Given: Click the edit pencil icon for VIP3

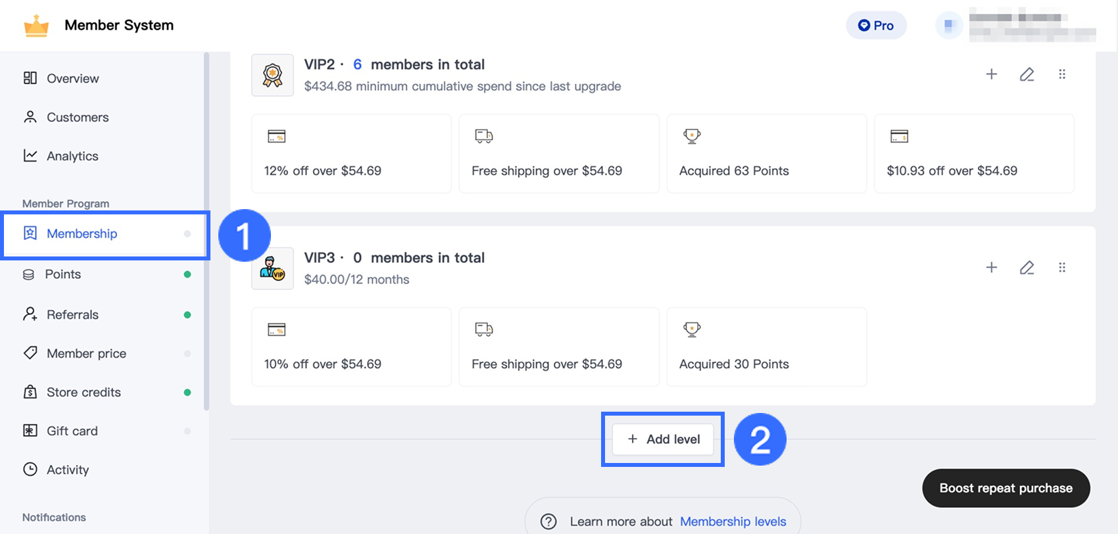Looking at the screenshot, I should 1027,268.
